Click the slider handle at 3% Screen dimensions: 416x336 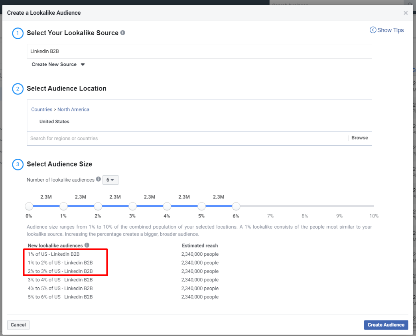pos(132,206)
